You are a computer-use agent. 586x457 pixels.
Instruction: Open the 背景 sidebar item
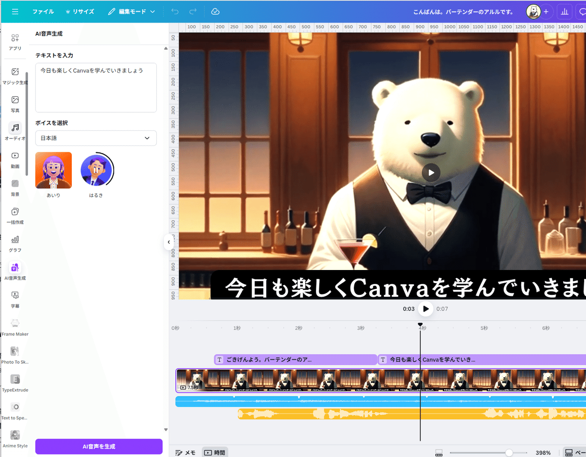point(15,187)
